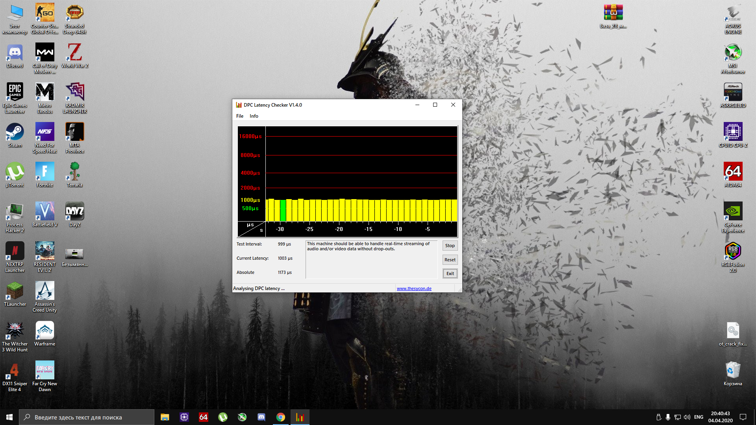Launch MSI Afterburner shortcut
This screenshot has height=425, width=756.
(733, 55)
